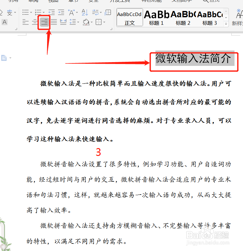Open dropdown next to page navigation icon
This screenshot has width=243, height=251.
(10, 58)
